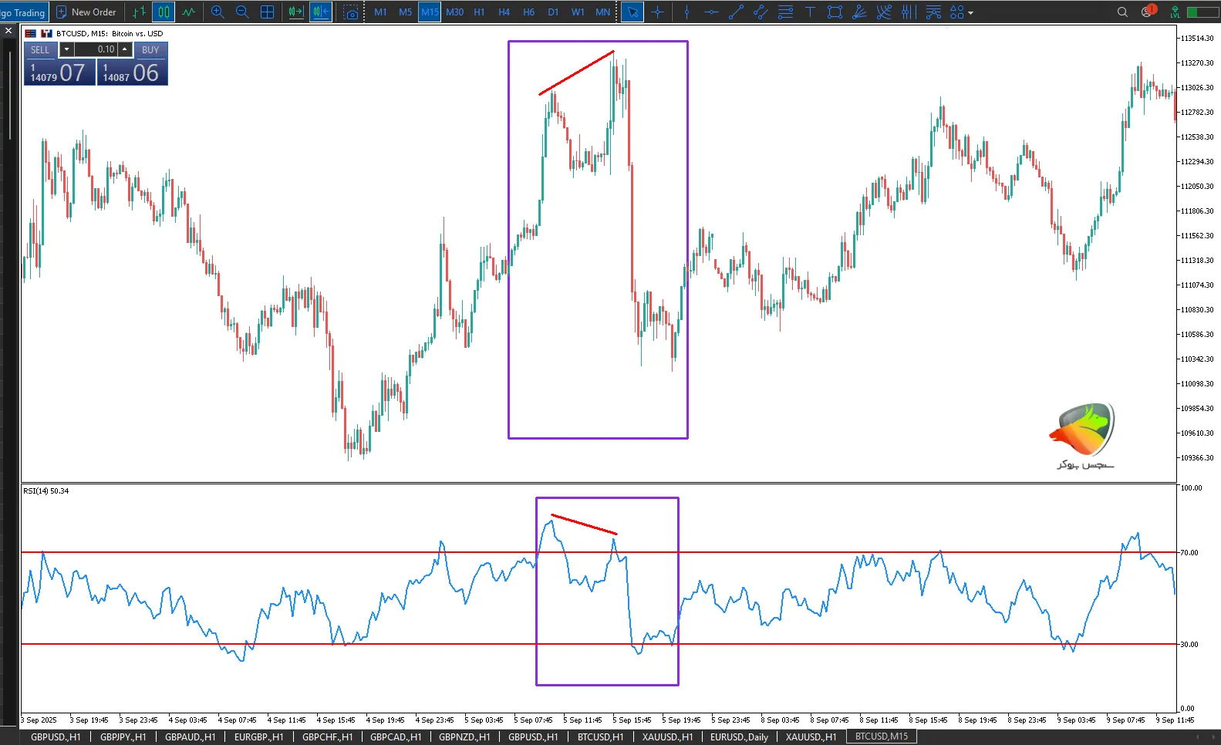Select the crosshair cursor tool
Screen dimensions: 1221x745
(x=657, y=12)
